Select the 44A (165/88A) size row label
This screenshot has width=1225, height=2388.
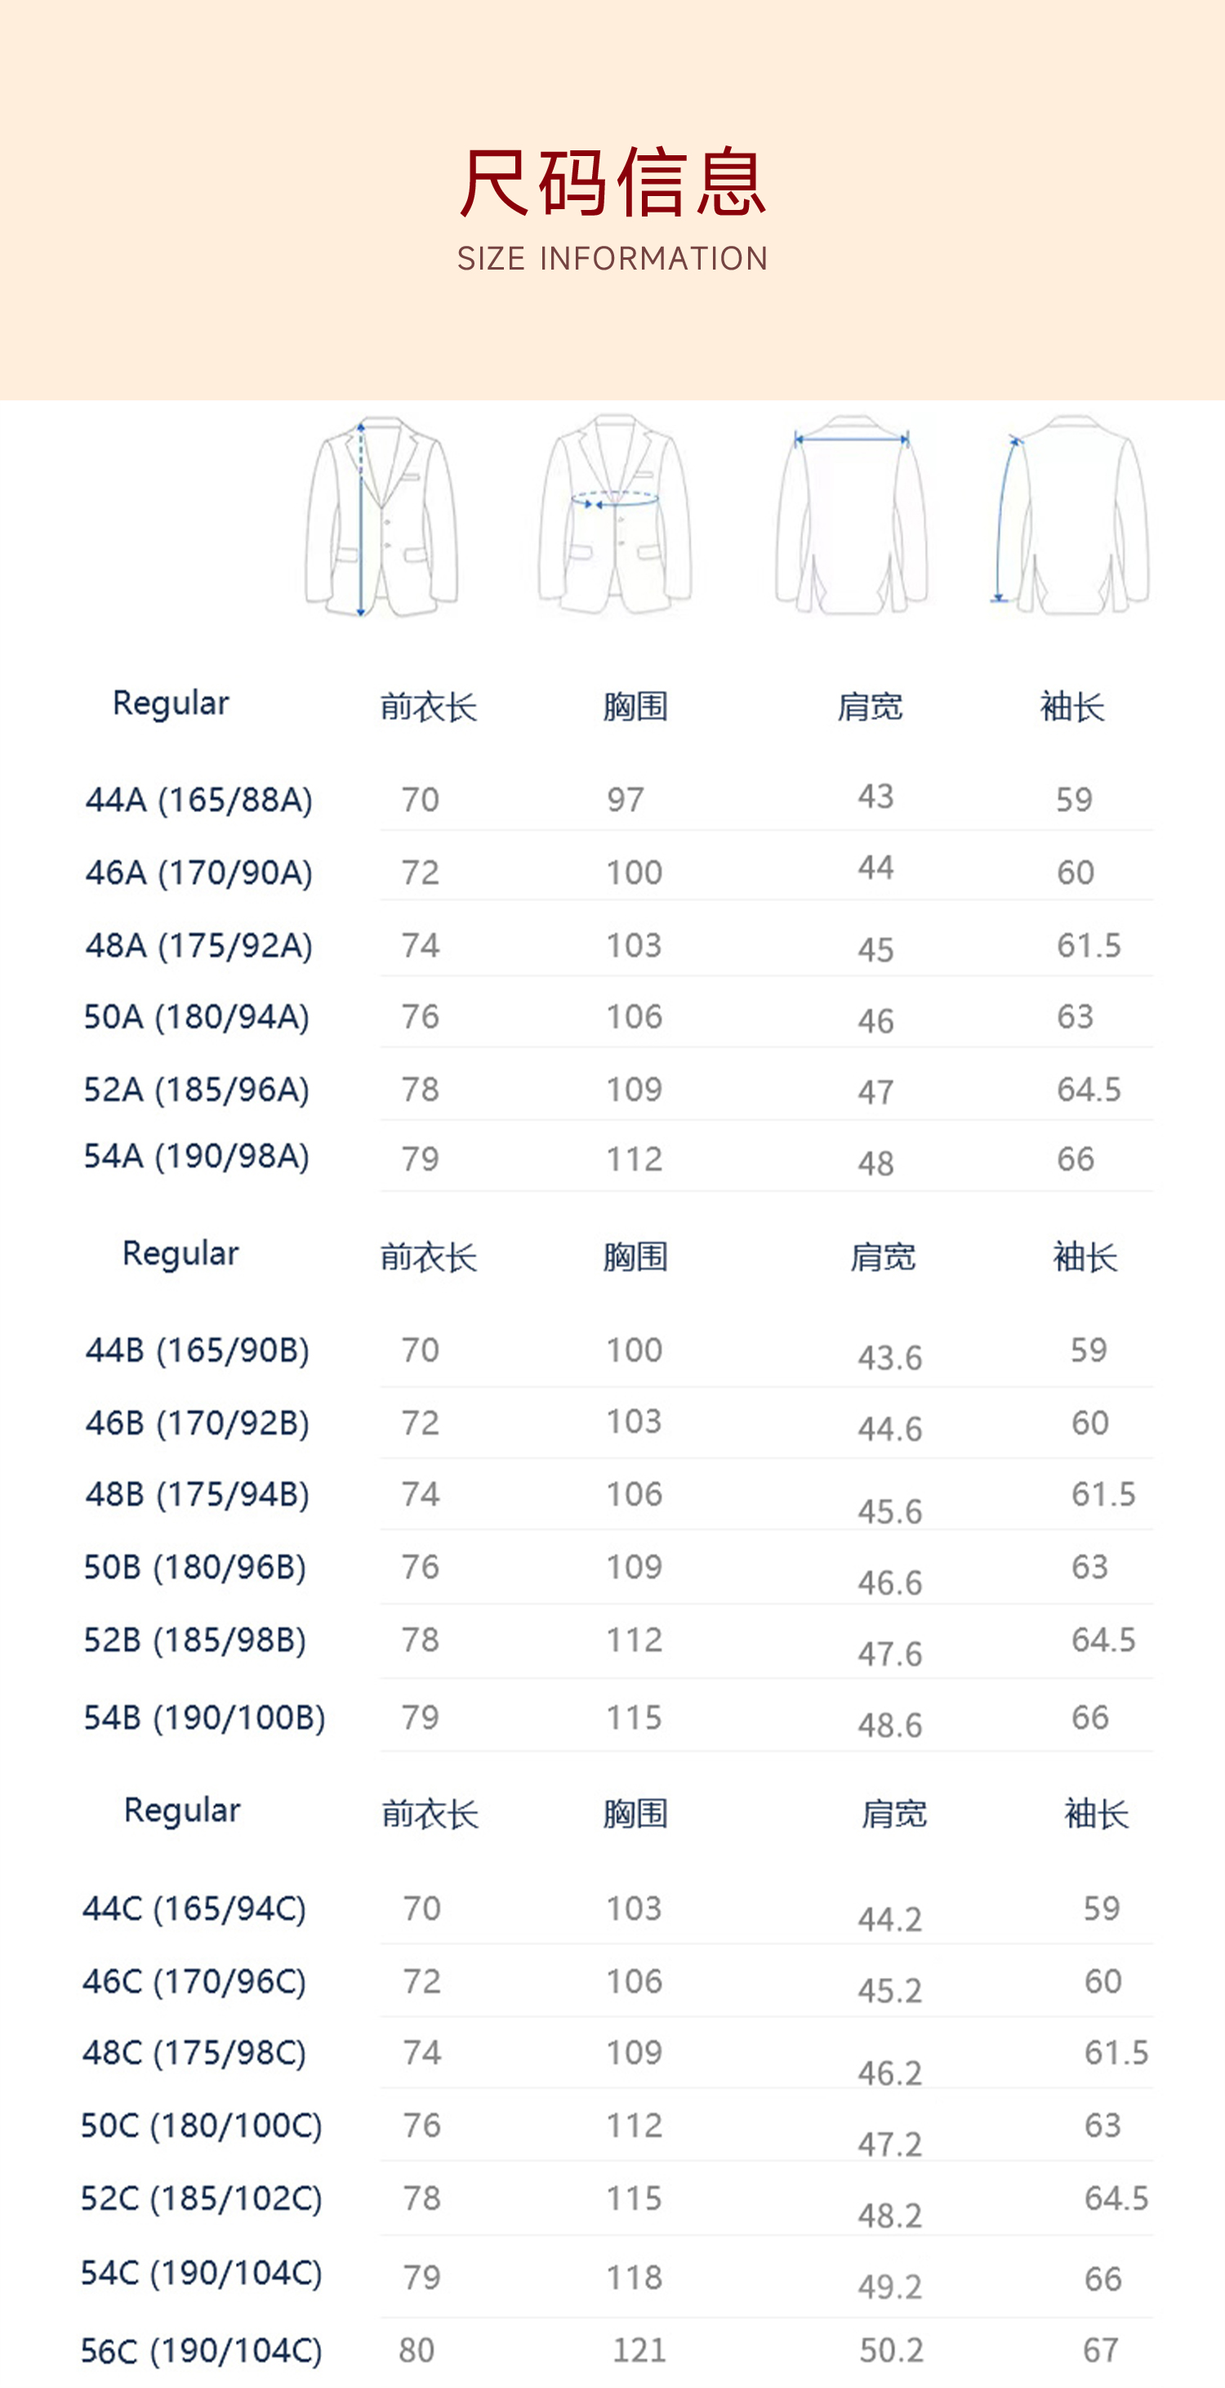click(x=198, y=799)
